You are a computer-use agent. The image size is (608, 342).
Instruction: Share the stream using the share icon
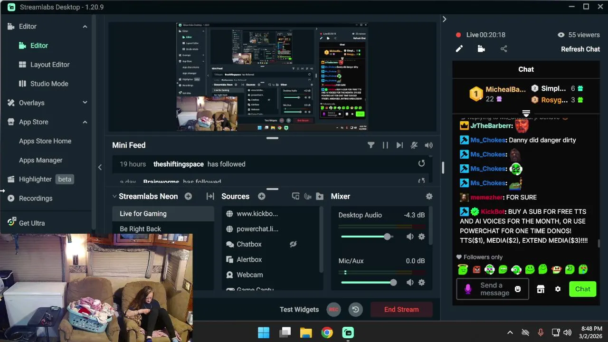click(504, 49)
